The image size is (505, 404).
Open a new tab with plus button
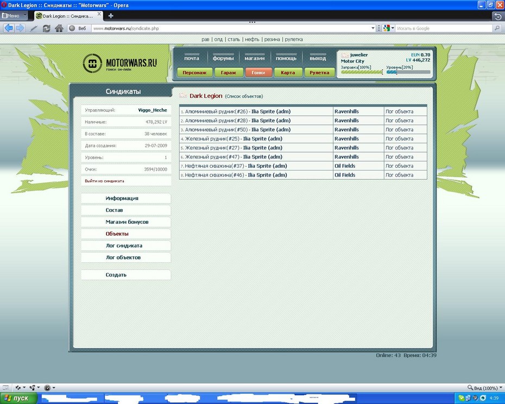pos(111,16)
